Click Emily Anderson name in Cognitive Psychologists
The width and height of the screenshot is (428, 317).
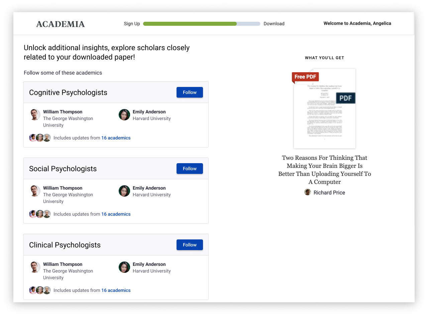point(149,112)
